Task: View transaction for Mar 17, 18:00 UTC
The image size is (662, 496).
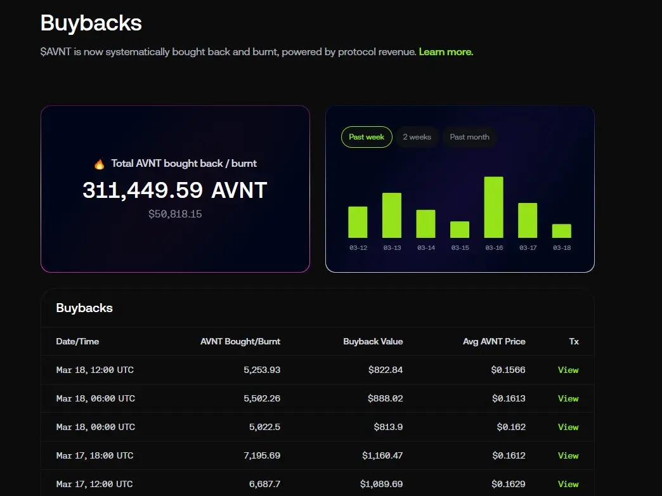Action: pyautogui.click(x=568, y=455)
